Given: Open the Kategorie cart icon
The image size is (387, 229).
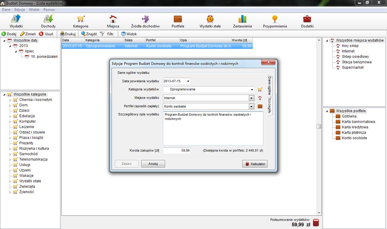Looking at the screenshot, I should 81,19.
